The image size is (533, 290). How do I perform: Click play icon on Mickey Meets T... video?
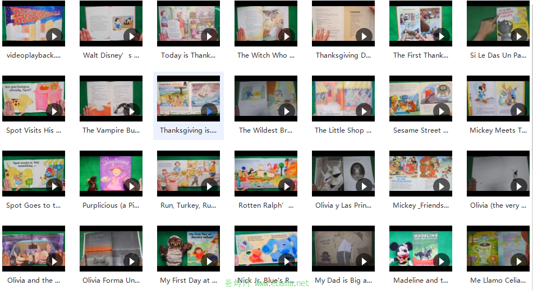(519, 111)
